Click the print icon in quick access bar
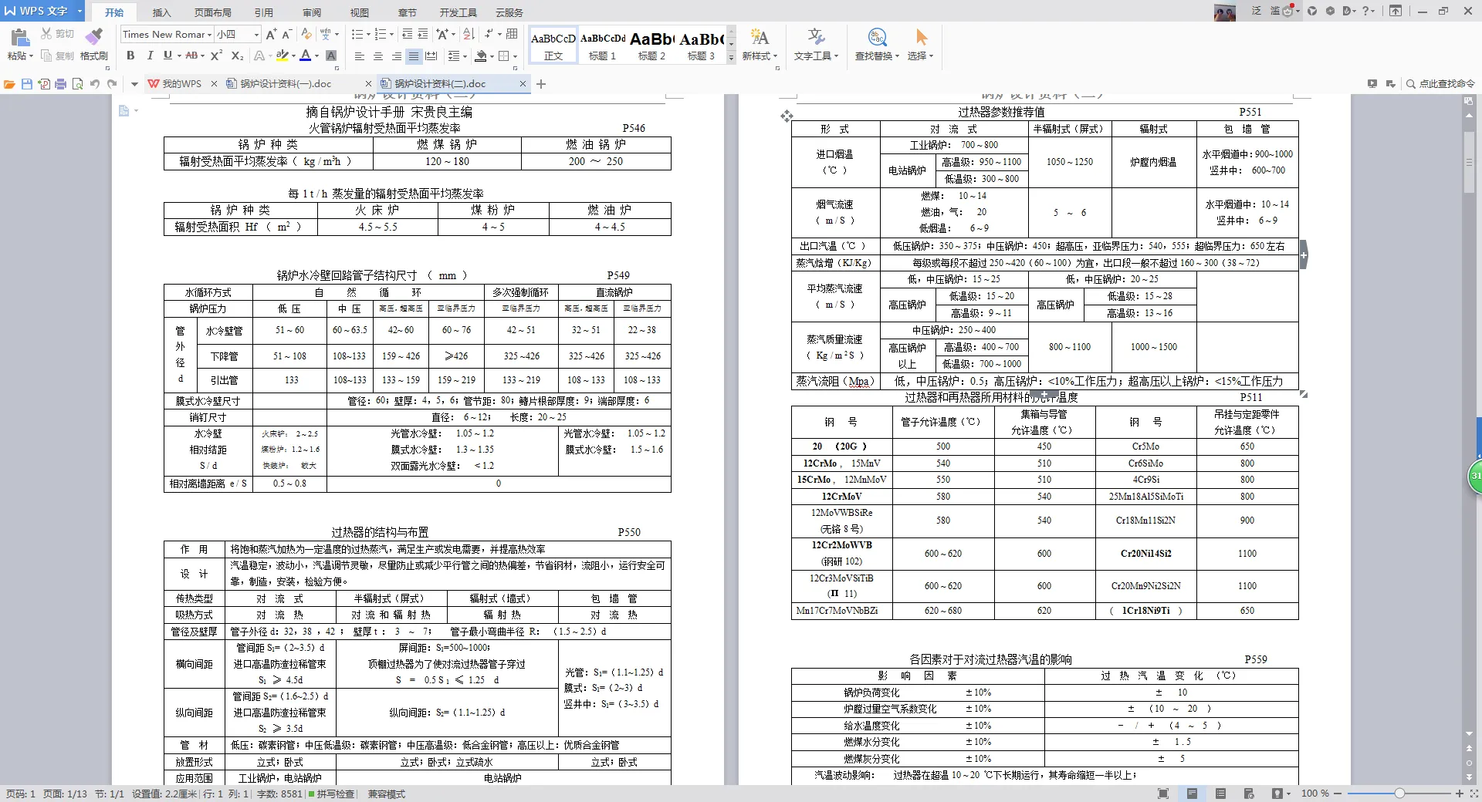Screen dimensions: 1482x802 61,84
